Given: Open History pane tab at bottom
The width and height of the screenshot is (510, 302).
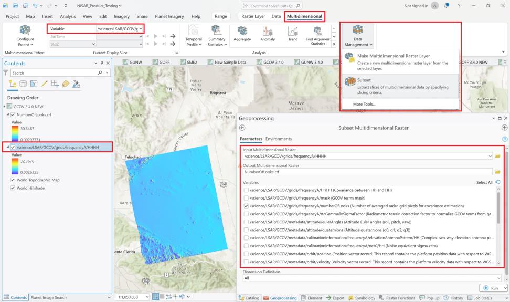Looking at the screenshot, I should pos(453,298).
